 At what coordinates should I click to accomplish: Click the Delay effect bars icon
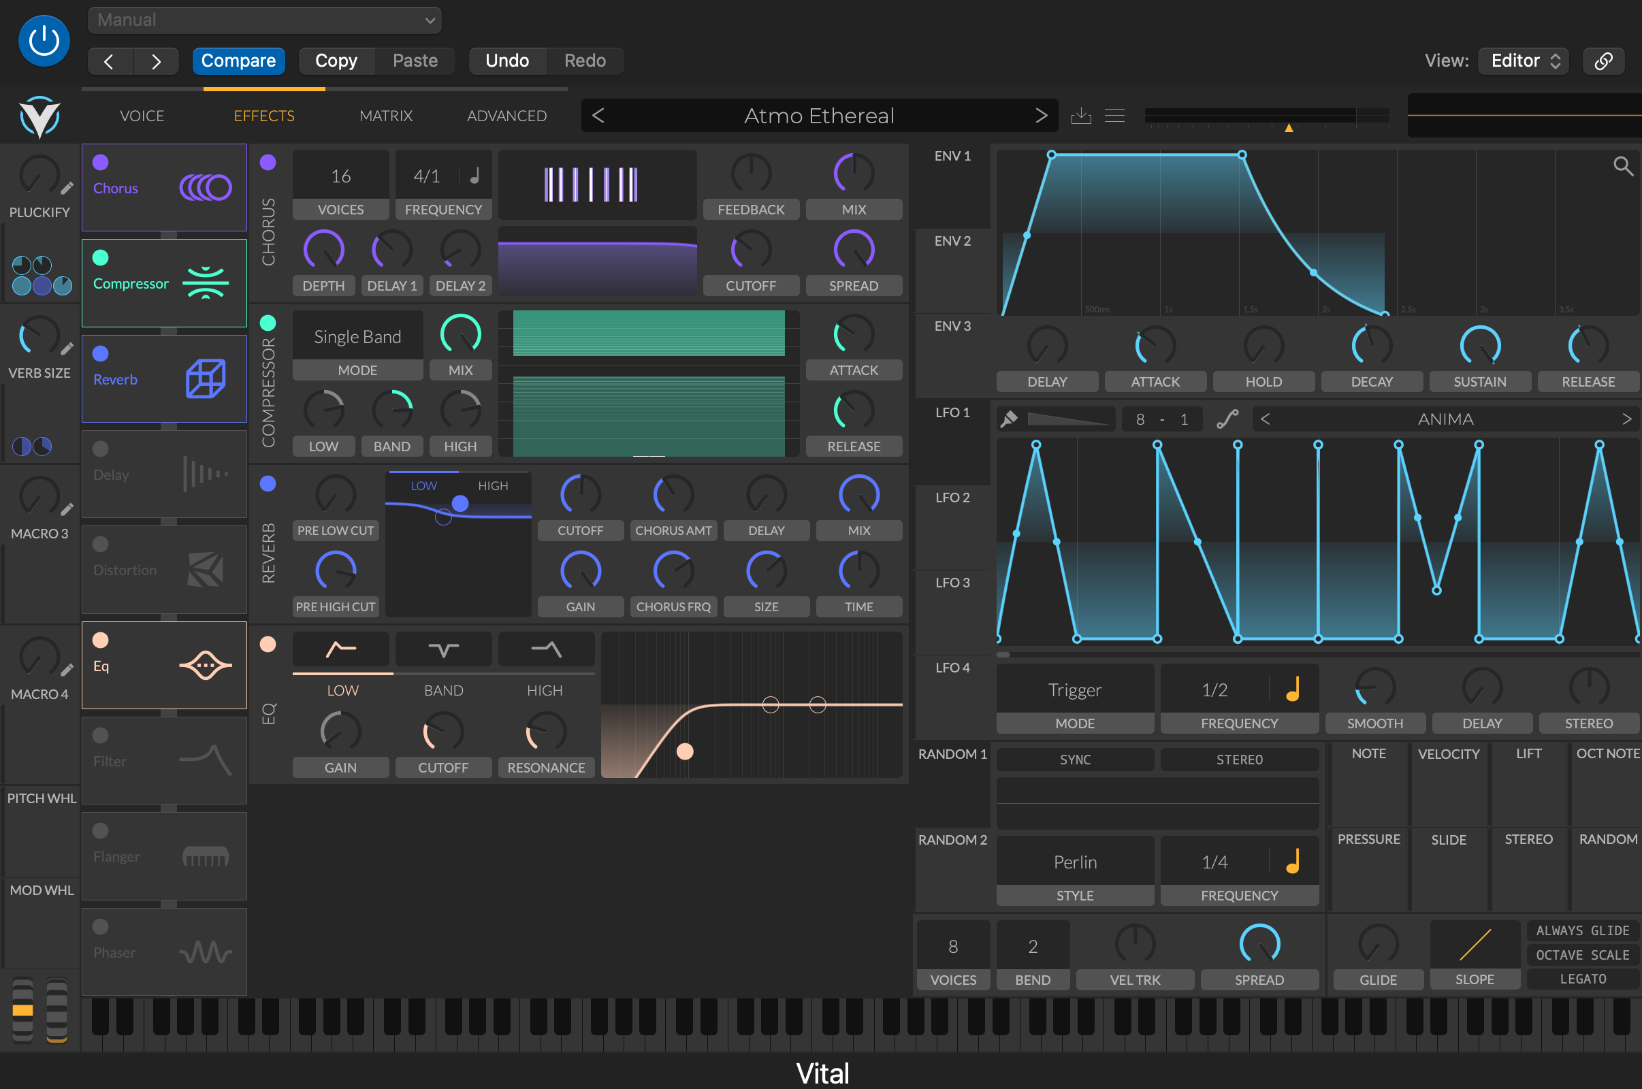(206, 474)
